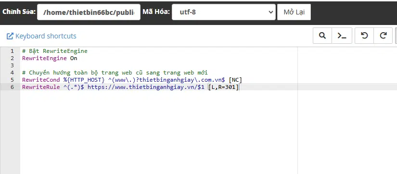The width and height of the screenshot is (397, 174).
Task: Click the '# Bật RewriteEngine' comment line
Action: [55, 51]
